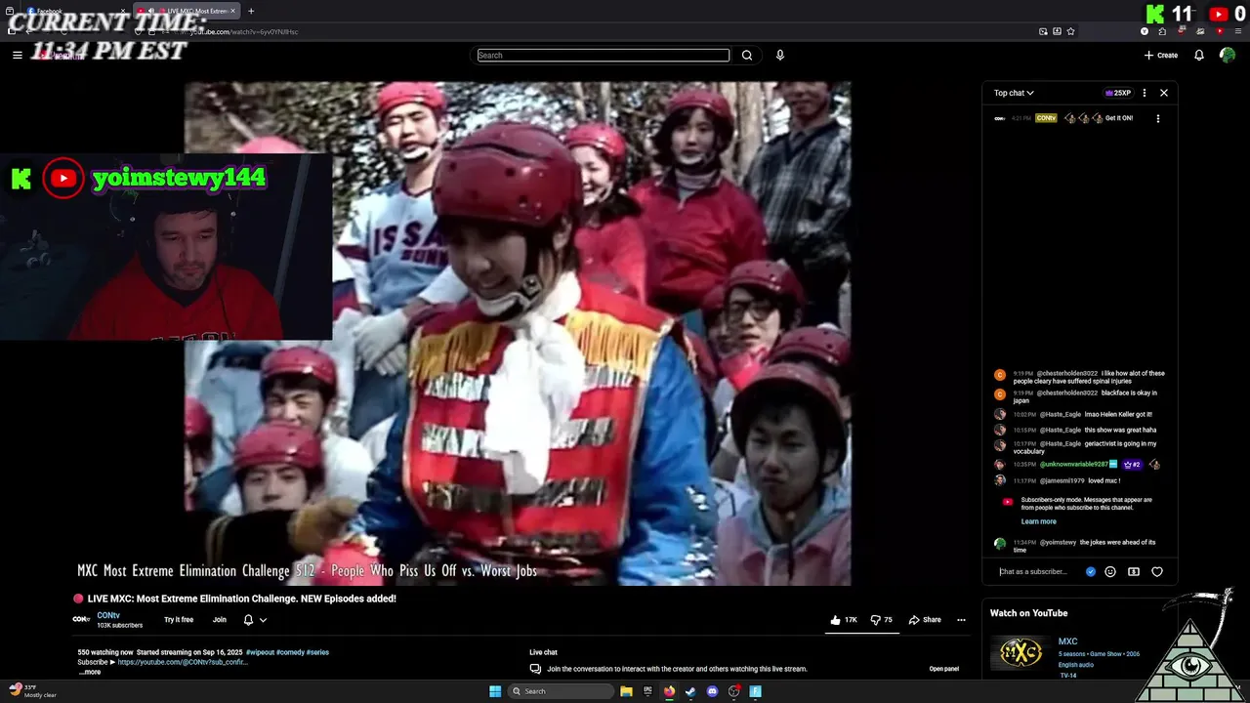The image size is (1250, 703).
Task: Open the youtube.com/@CONtv subscribe link
Action: pos(183,662)
